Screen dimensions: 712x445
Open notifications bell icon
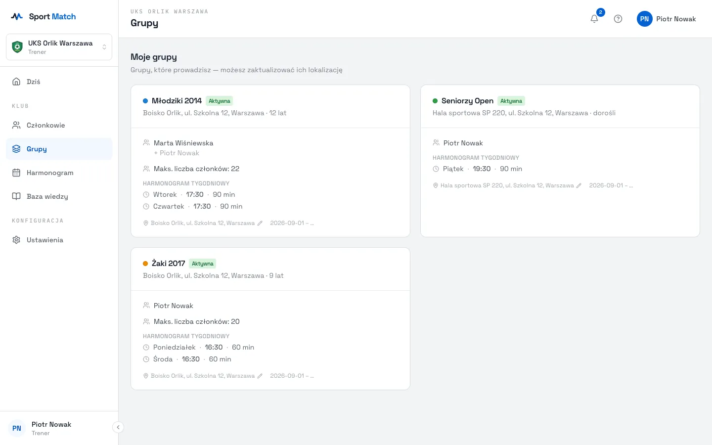(x=594, y=19)
